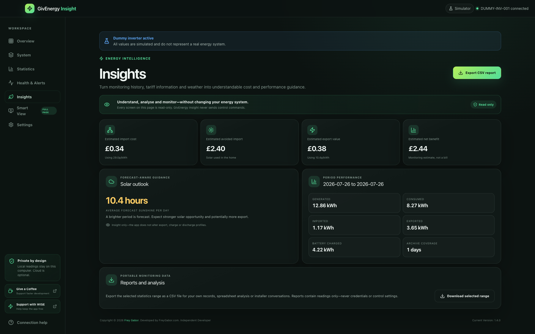Open the Overview page
Viewport: 535px width, 334px height.
click(32, 41)
